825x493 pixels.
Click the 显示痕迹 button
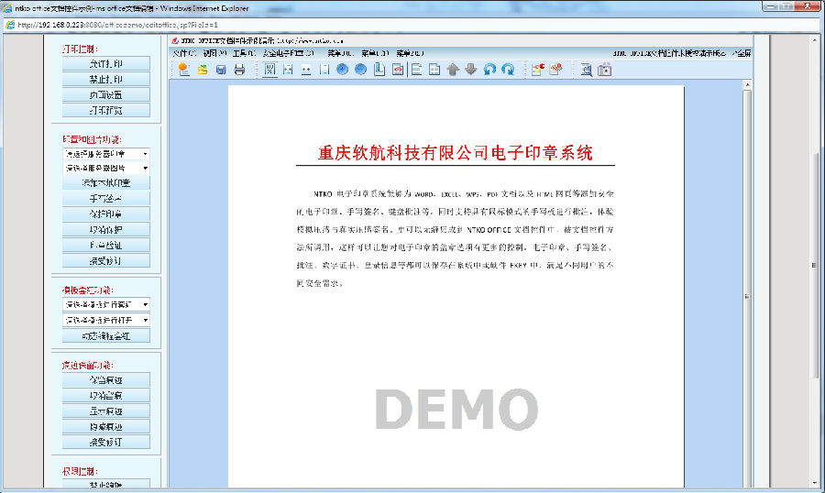pos(105,411)
